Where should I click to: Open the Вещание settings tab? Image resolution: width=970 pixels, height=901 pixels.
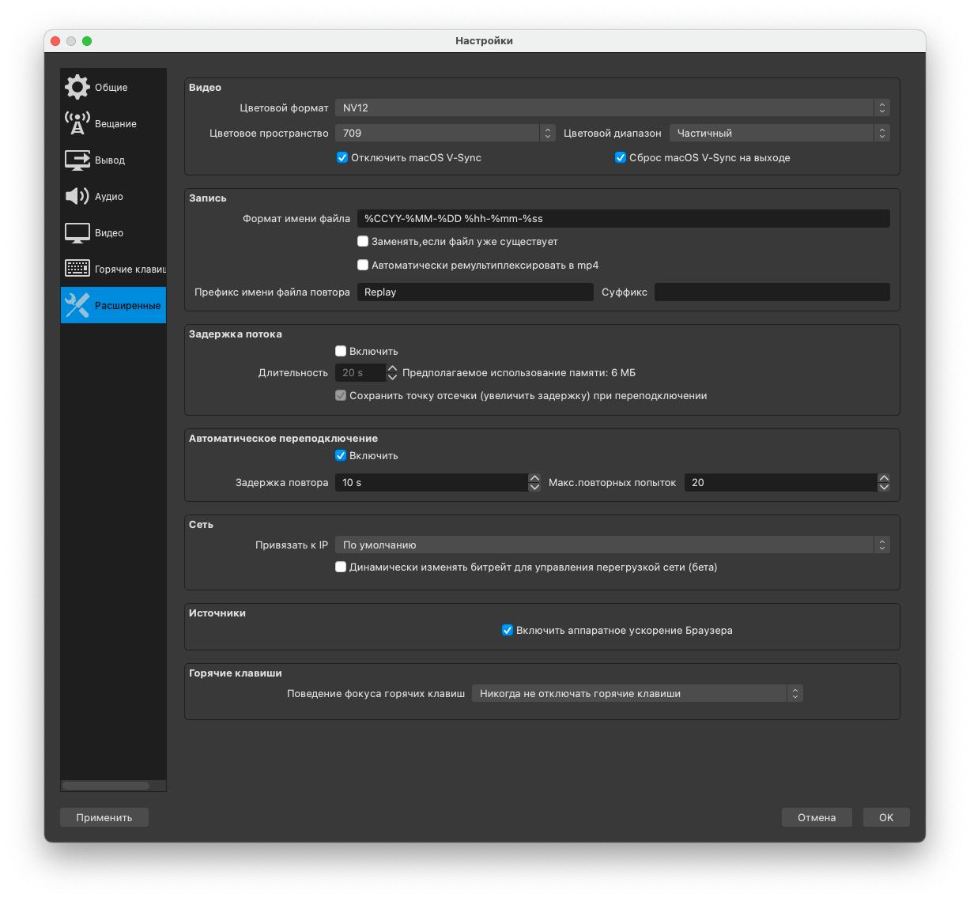[x=113, y=123]
